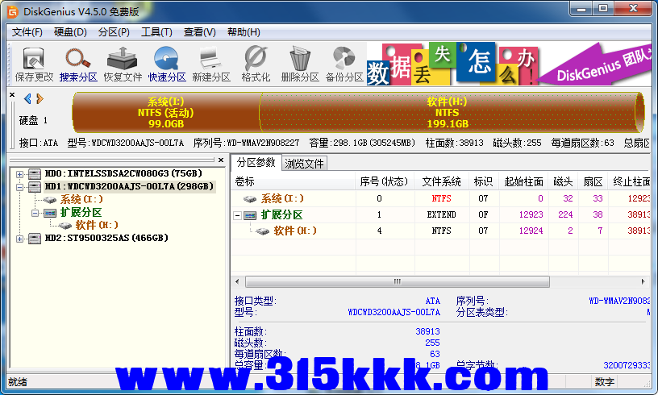
Task: Click the scrollbar left arrow
Action: click(x=237, y=281)
